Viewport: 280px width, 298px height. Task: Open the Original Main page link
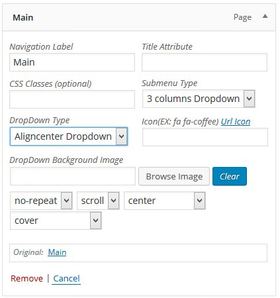(x=57, y=252)
